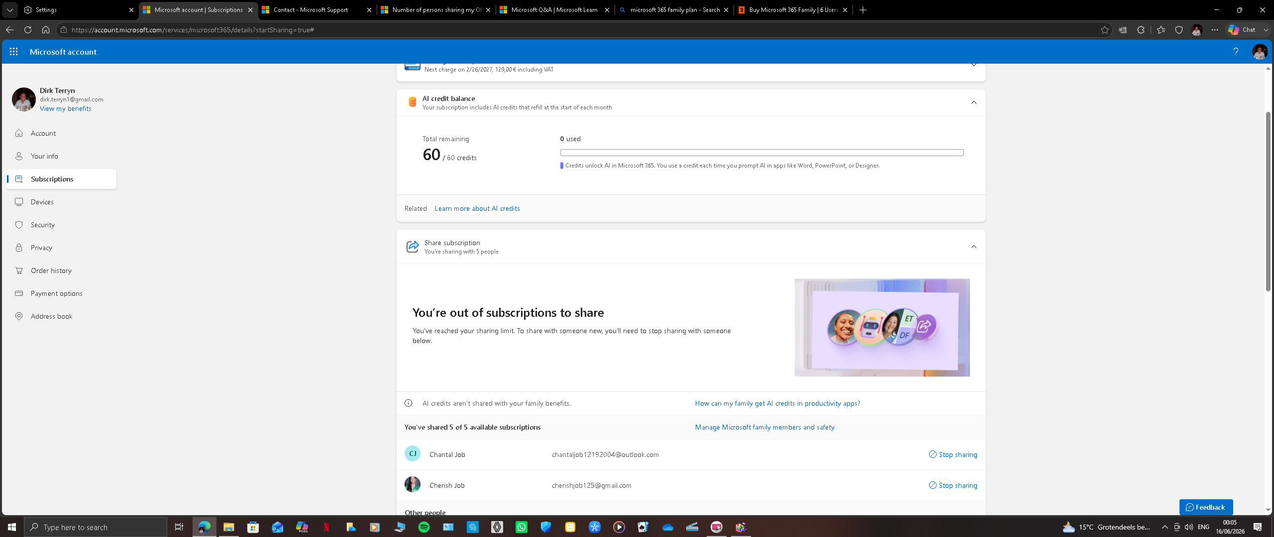Open Edge Settings and more menu

1215,30
